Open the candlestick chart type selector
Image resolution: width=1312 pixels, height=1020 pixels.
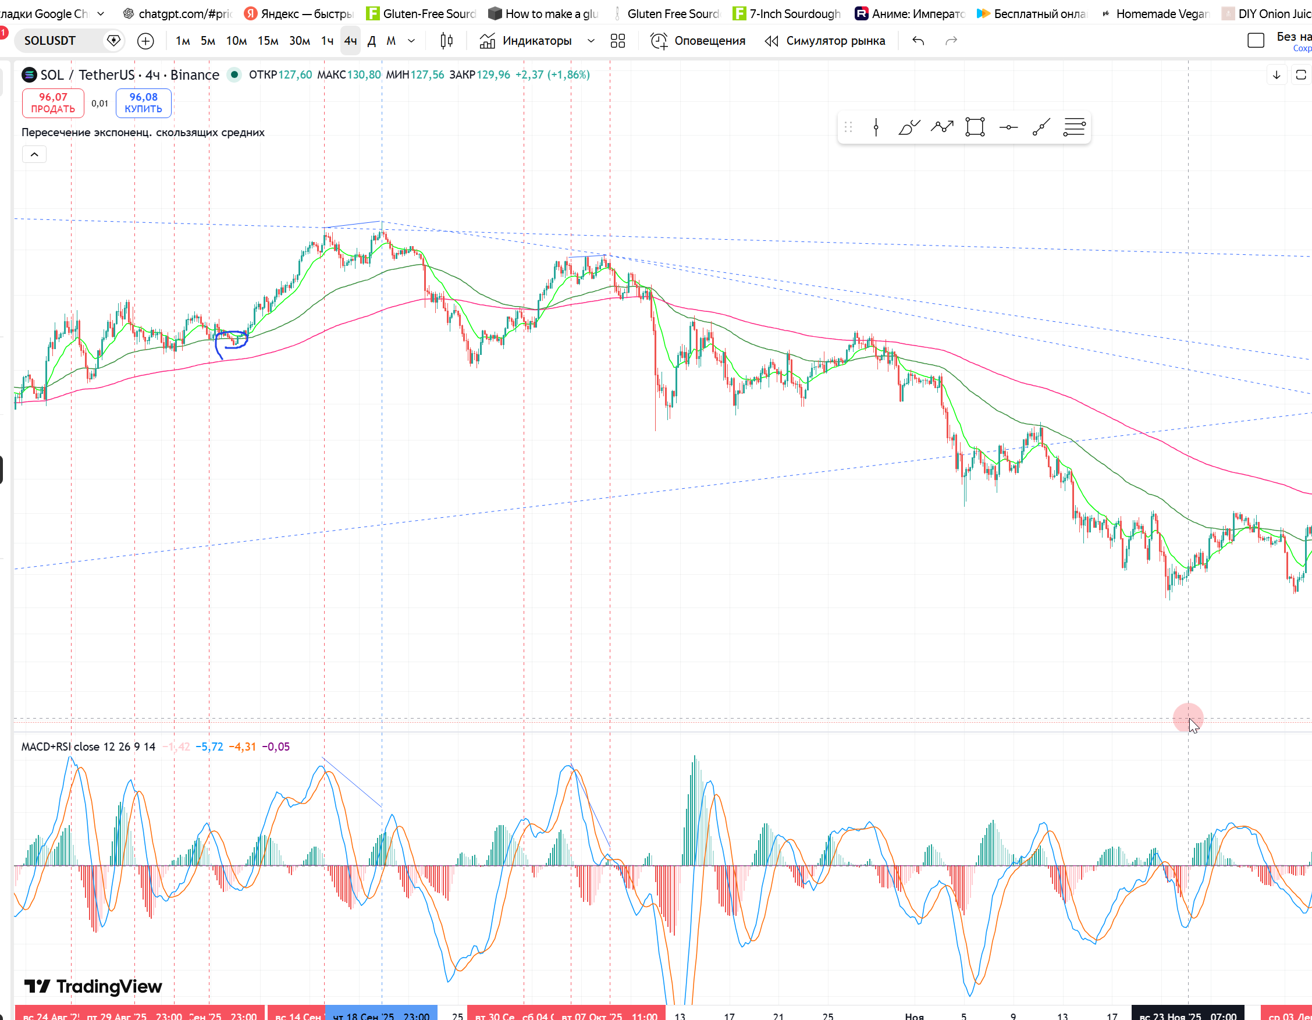[x=446, y=41]
